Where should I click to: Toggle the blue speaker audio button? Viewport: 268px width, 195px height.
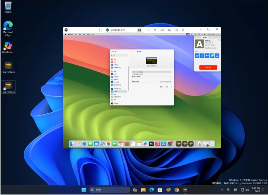pos(207,56)
